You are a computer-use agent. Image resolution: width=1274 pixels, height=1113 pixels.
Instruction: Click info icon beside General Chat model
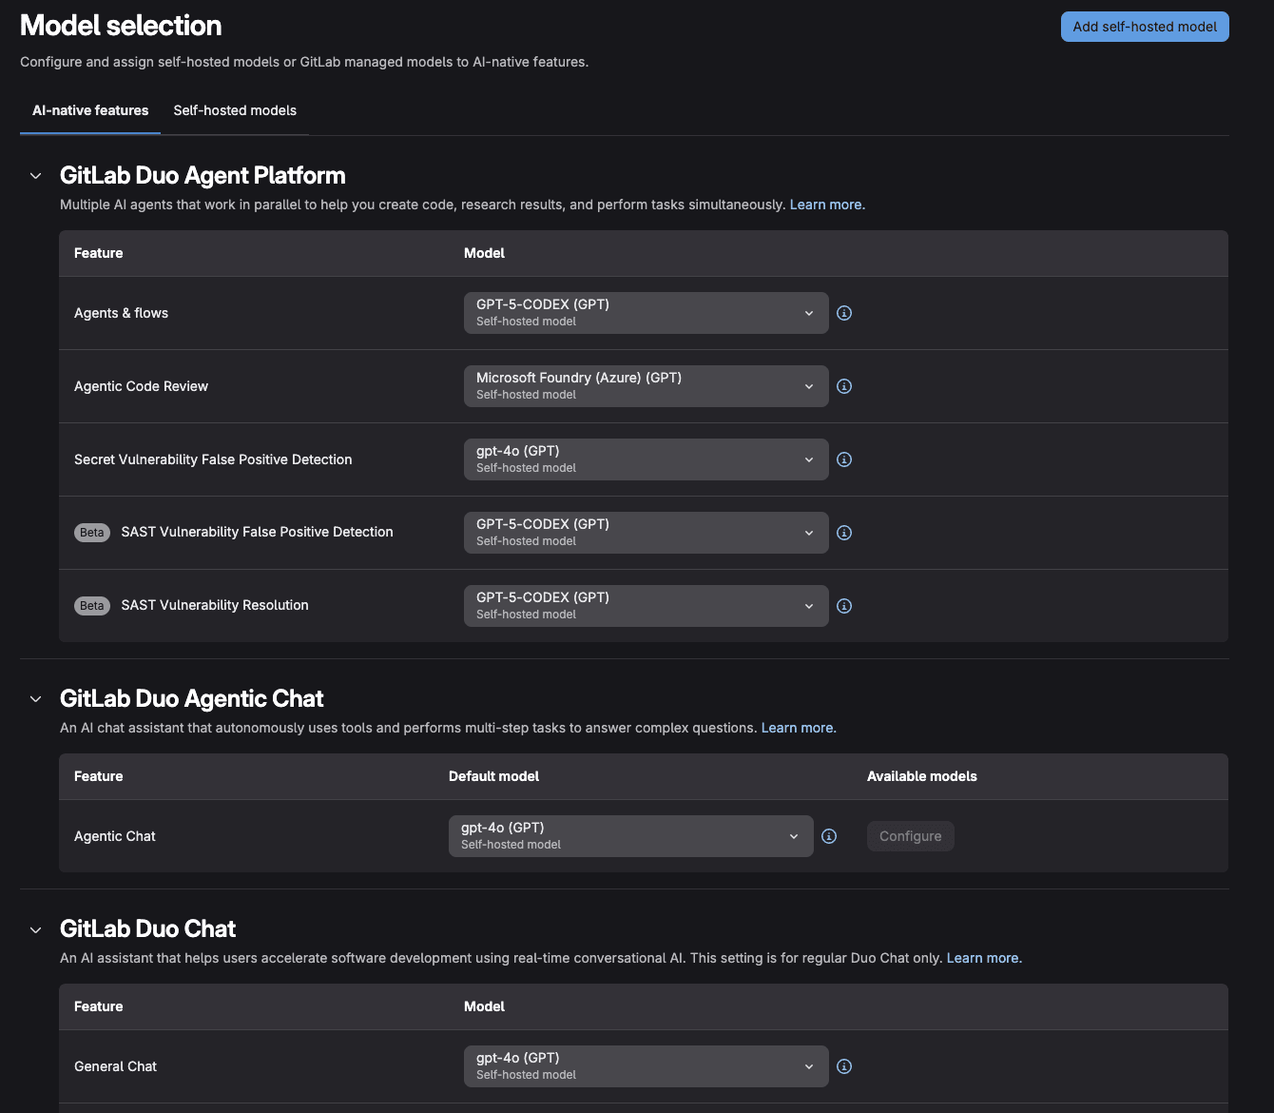(844, 1066)
